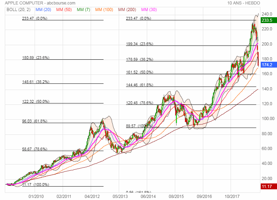Click the 01/2010 date axis label
Image resolution: width=277 pixels, height=200 pixels.
[x=36, y=196]
